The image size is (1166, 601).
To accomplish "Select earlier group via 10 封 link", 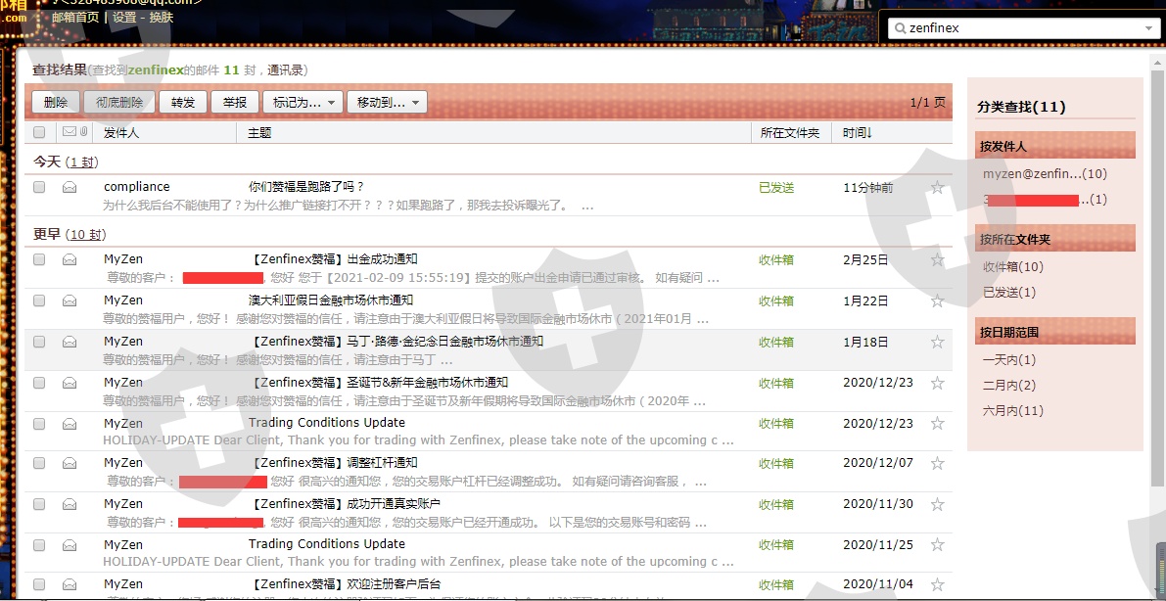I will click(x=85, y=234).
